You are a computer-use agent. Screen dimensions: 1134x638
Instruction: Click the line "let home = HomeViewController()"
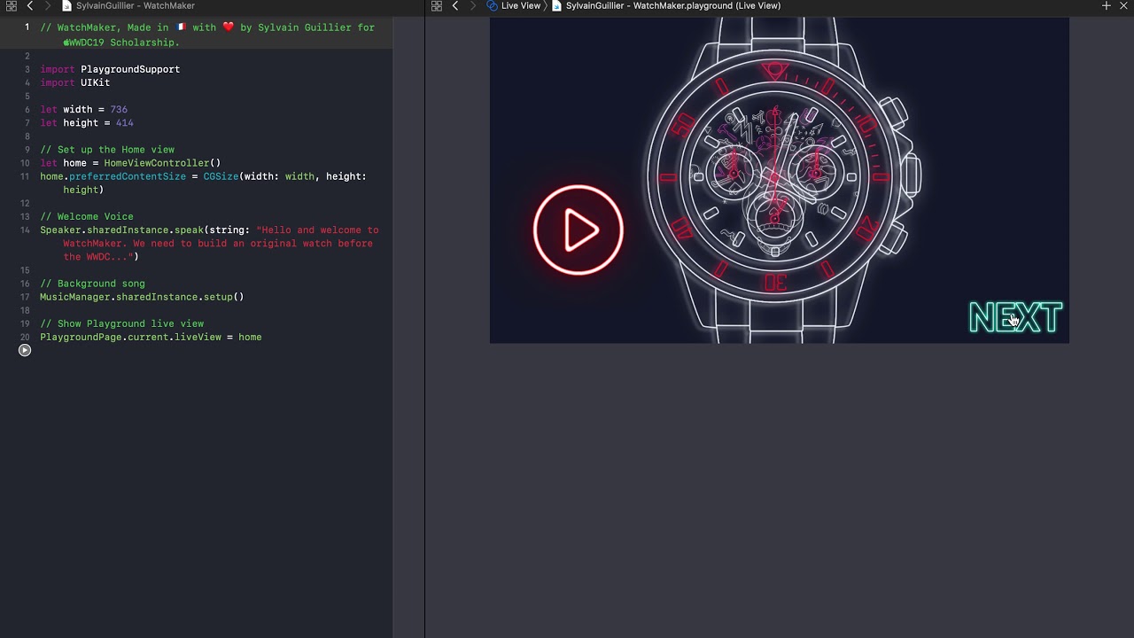point(130,163)
